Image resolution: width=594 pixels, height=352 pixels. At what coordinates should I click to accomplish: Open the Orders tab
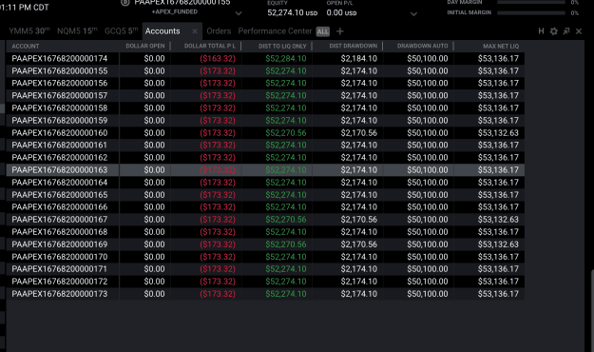click(219, 31)
